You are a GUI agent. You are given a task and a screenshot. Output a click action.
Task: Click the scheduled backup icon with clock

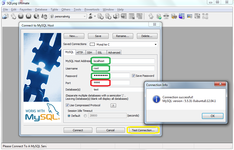click(182, 16)
